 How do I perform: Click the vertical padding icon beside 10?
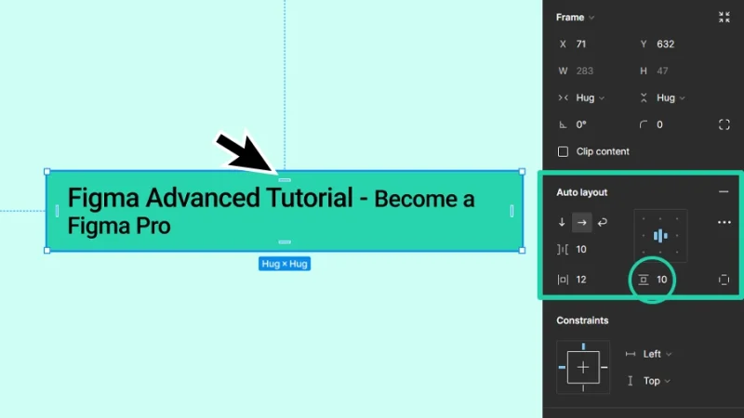[x=643, y=280]
